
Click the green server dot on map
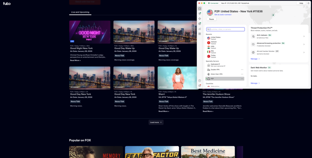[273, 15]
